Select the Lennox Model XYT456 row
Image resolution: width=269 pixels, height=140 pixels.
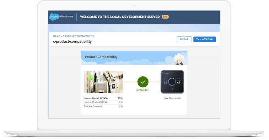(x=103, y=98)
